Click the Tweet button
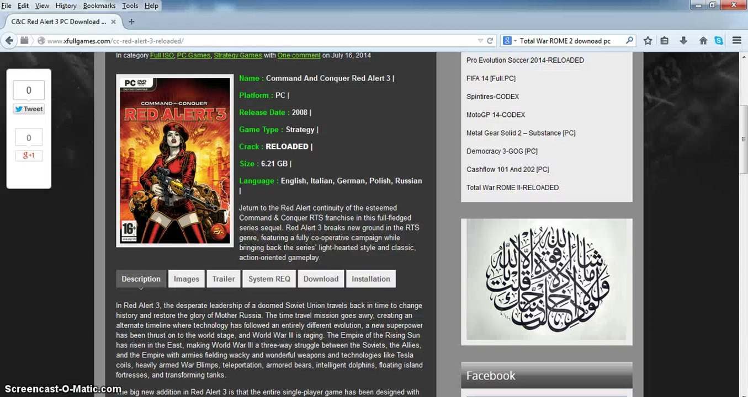748x397 pixels. pyautogui.click(x=29, y=109)
